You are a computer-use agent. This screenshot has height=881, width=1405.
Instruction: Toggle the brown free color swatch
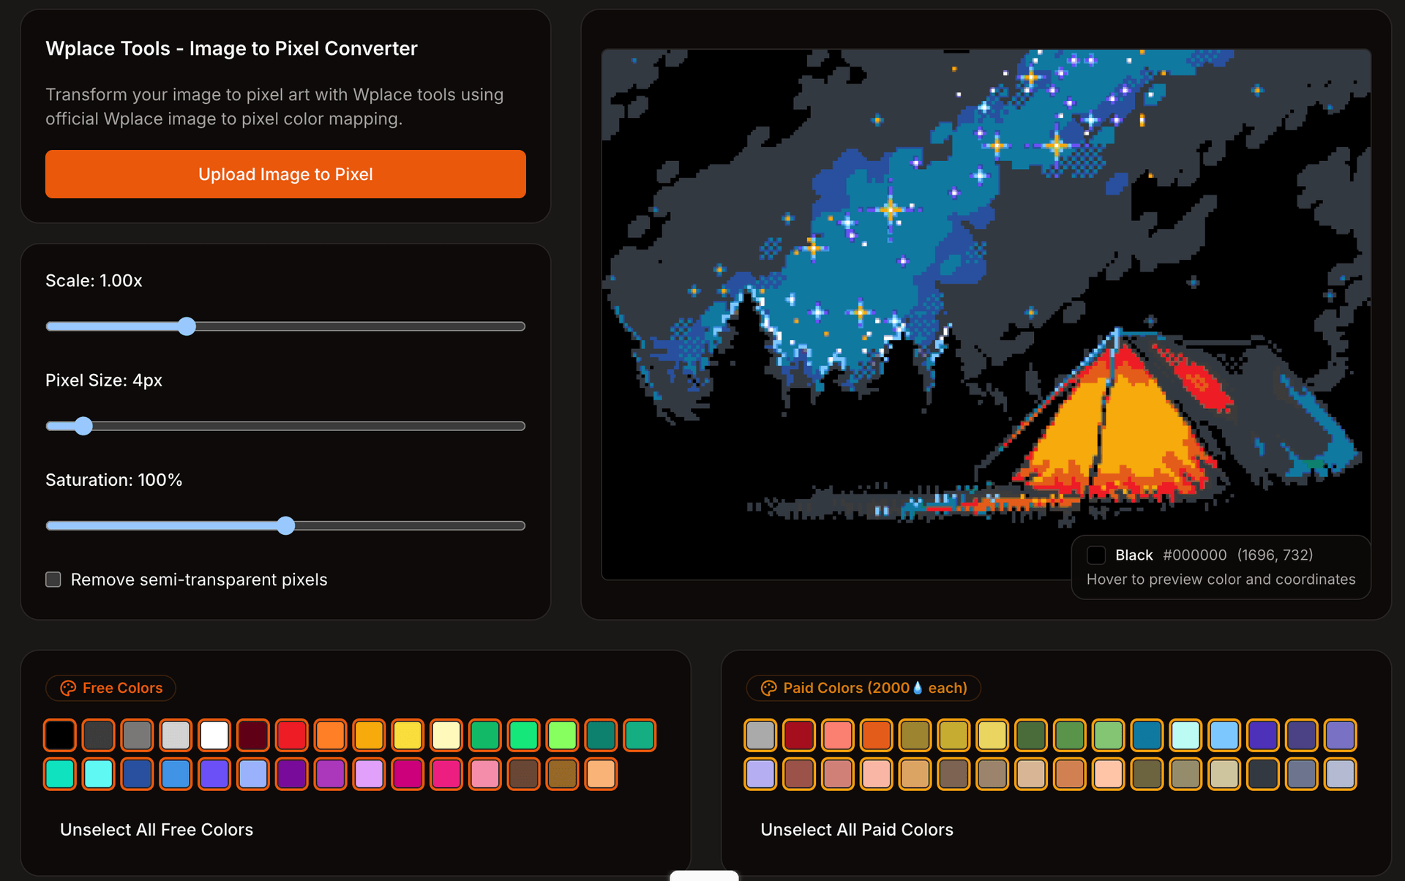click(x=523, y=773)
